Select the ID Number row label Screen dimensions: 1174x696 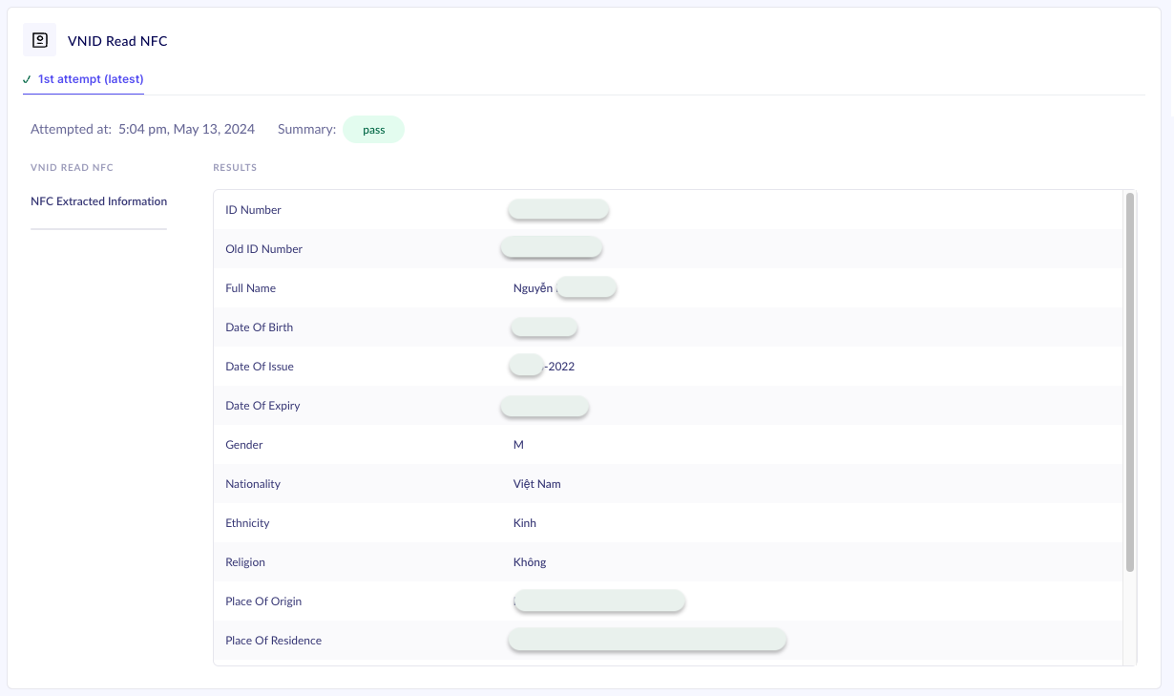[253, 210]
